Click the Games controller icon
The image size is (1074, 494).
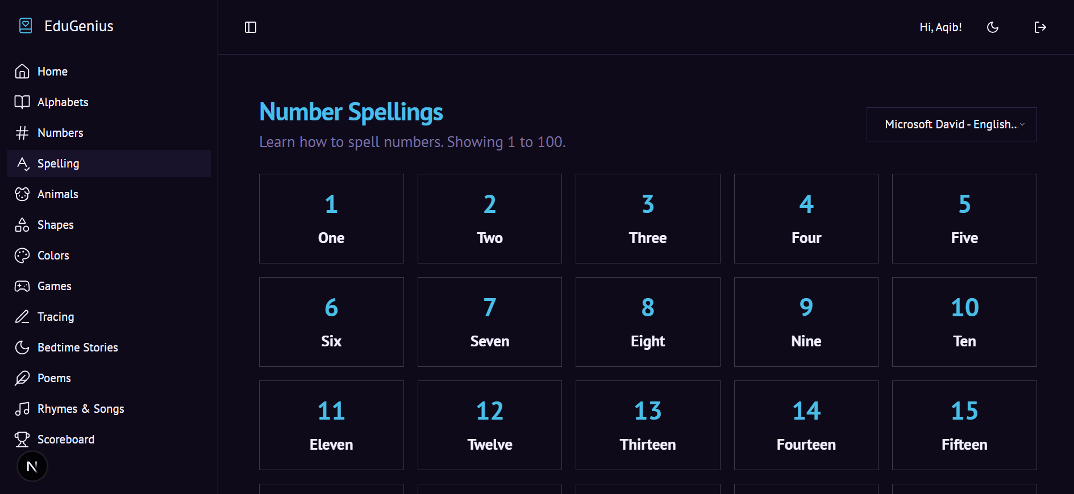click(22, 286)
